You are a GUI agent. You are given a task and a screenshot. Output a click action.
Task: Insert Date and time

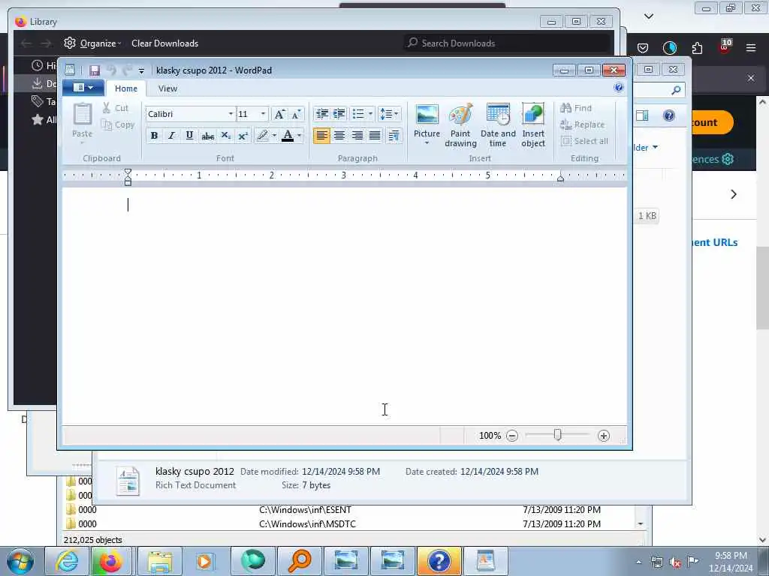[x=498, y=125]
